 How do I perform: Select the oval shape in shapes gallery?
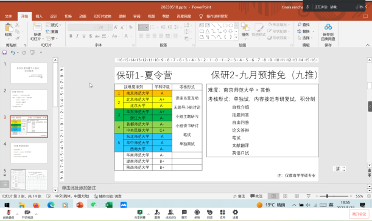click(x=231, y=25)
